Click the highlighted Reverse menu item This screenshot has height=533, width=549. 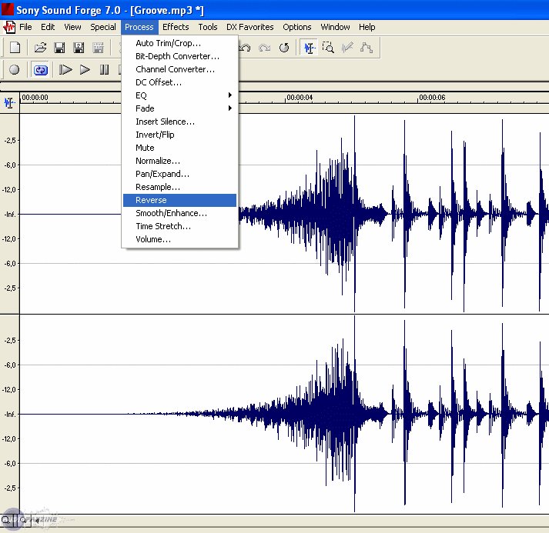(179, 200)
